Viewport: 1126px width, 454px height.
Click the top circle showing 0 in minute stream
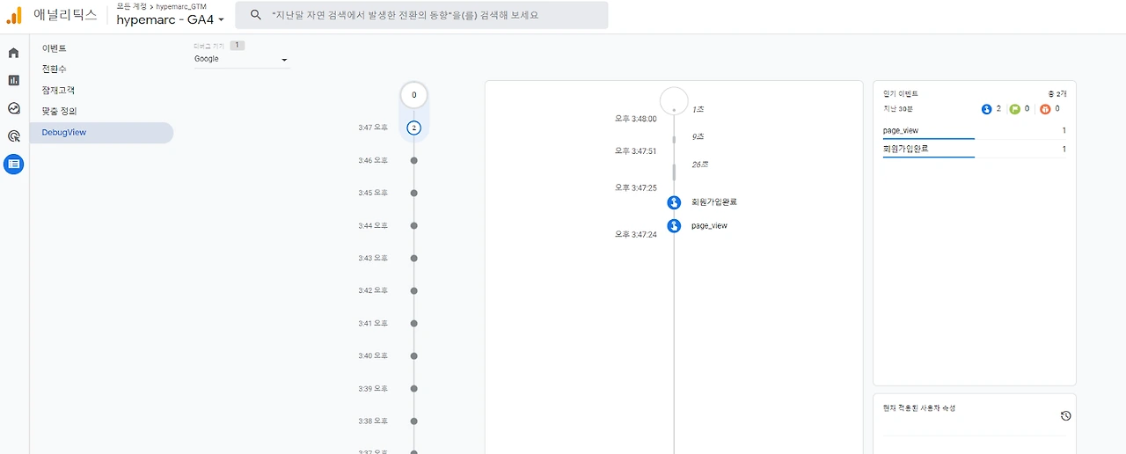tap(414, 95)
